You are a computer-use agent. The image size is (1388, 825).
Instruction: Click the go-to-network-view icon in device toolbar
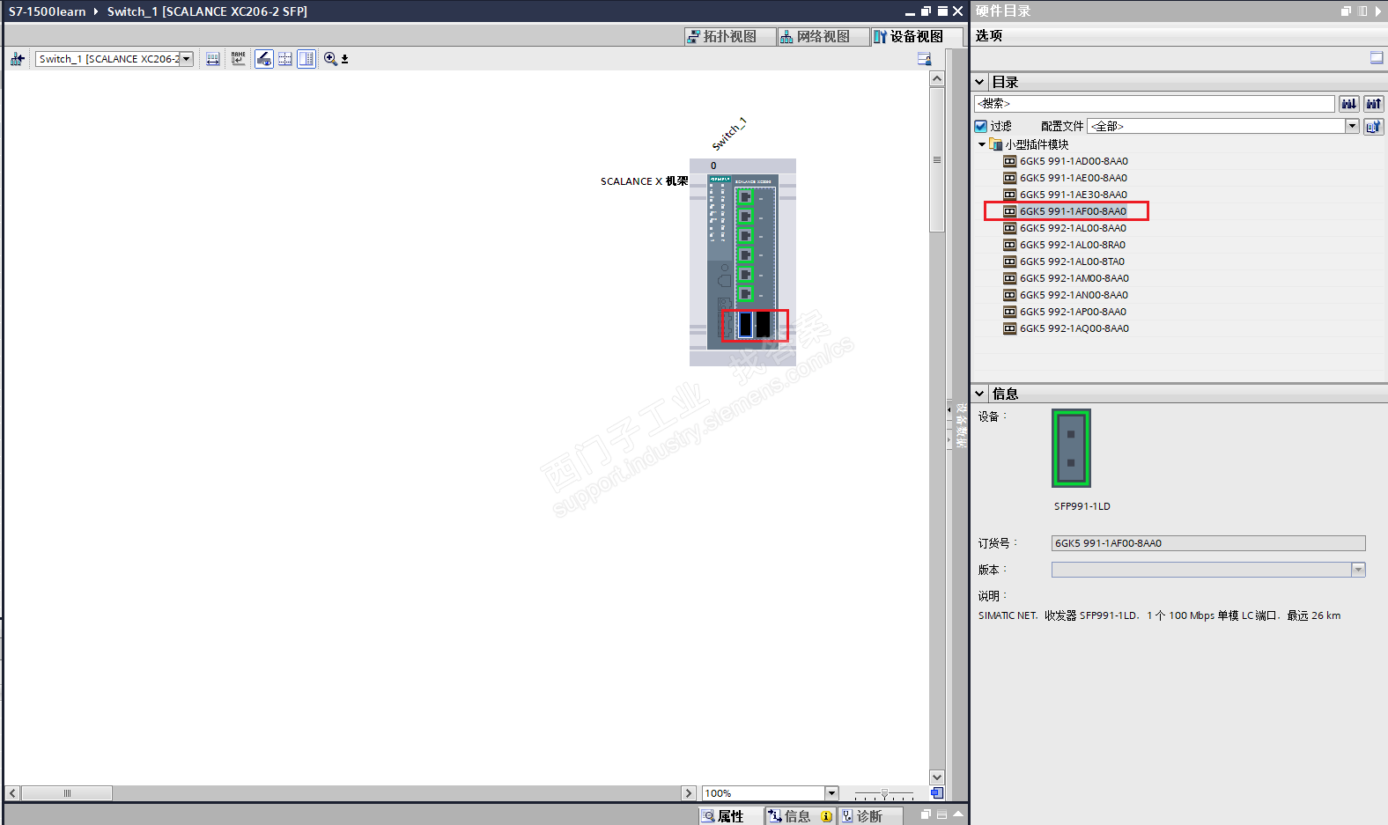(18, 59)
